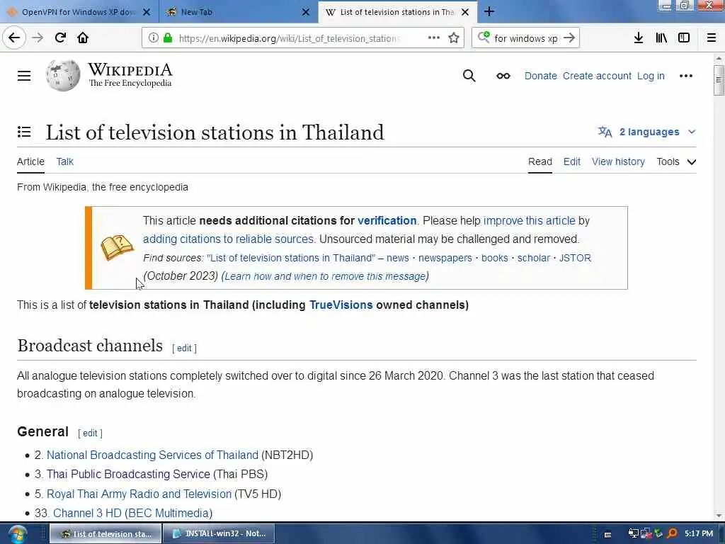Open adding citations to reliable sources link
Screen dimensions: 725x544
(x=229, y=239)
